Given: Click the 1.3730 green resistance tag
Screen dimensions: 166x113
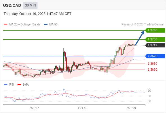Looking at the screenshot, I should tap(155, 40).
